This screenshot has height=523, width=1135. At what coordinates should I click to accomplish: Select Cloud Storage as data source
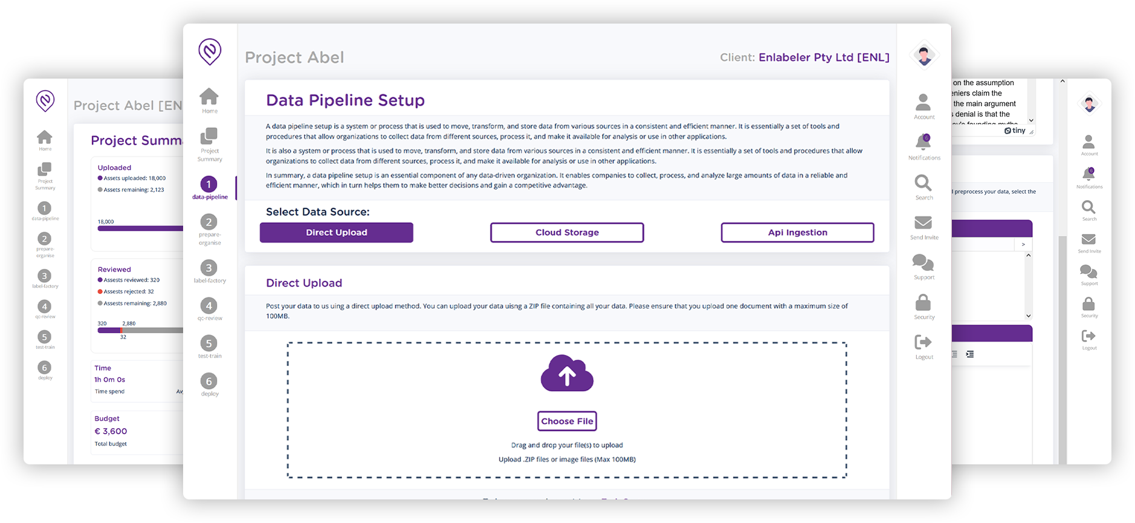coord(567,232)
